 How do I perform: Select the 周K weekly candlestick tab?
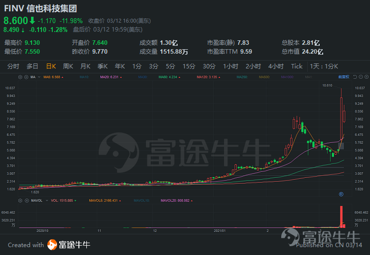pos(68,66)
